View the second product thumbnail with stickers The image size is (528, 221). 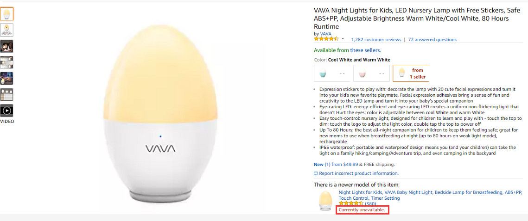point(7,30)
